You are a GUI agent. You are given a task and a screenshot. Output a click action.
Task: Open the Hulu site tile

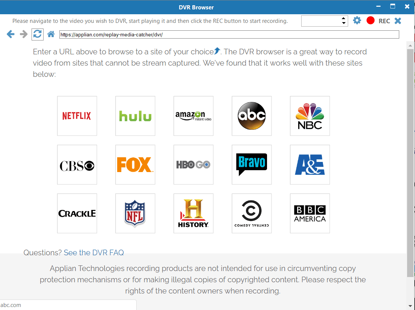click(x=135, y=116)
